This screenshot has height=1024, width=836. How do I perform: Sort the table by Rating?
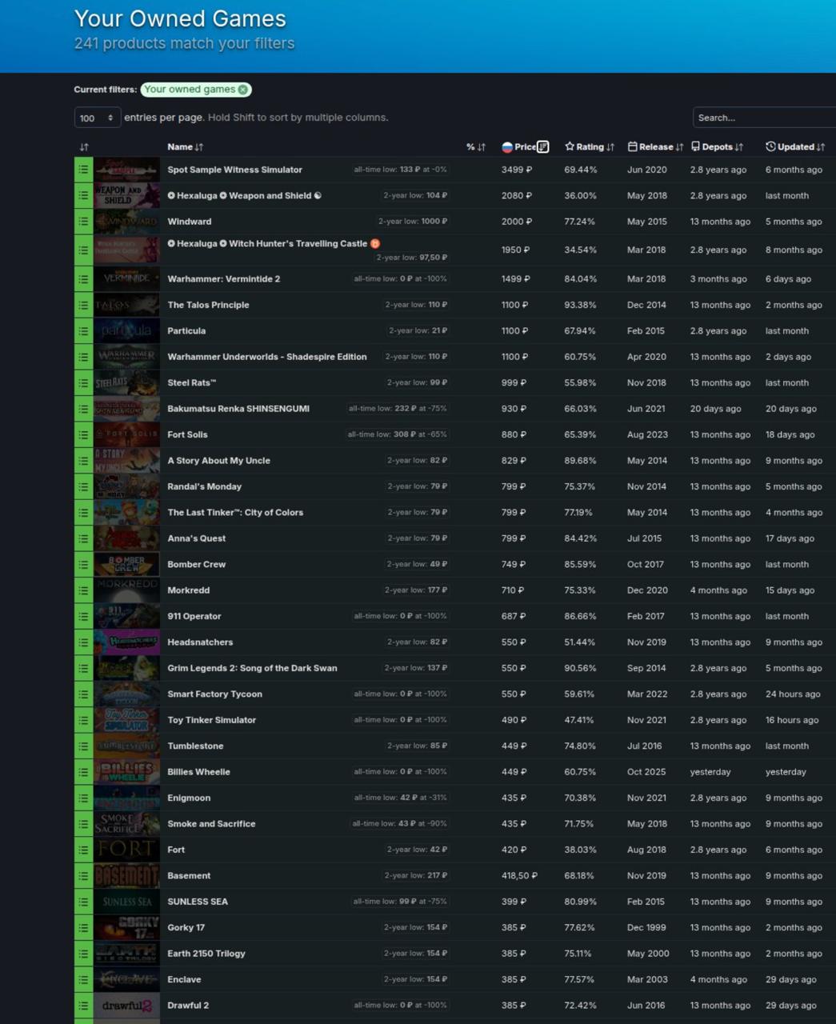tap(590, 147)
